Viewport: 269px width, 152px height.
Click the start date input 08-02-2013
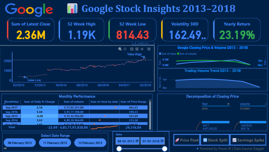127,141
